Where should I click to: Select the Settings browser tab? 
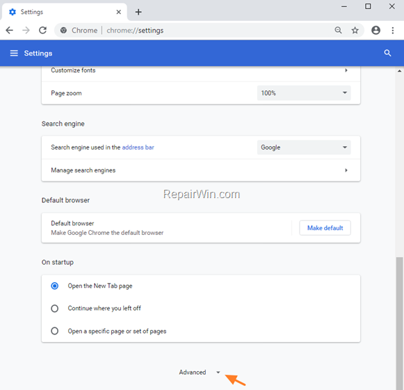coord(65,12)
